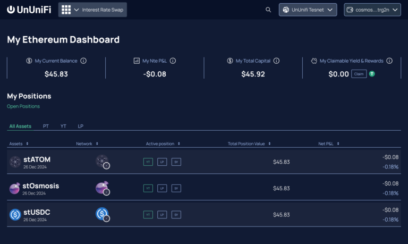Image resolution: width=408 pixels, height=244 pixels.
Task: Click the stATOM asset name
Action: pyautogui.click(x=37, y=159)
